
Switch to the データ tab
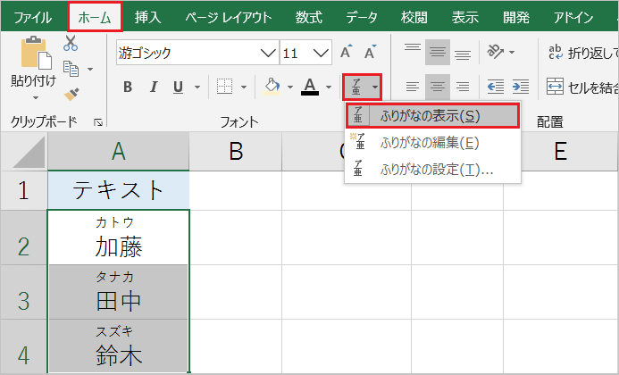tap(362, 17)
